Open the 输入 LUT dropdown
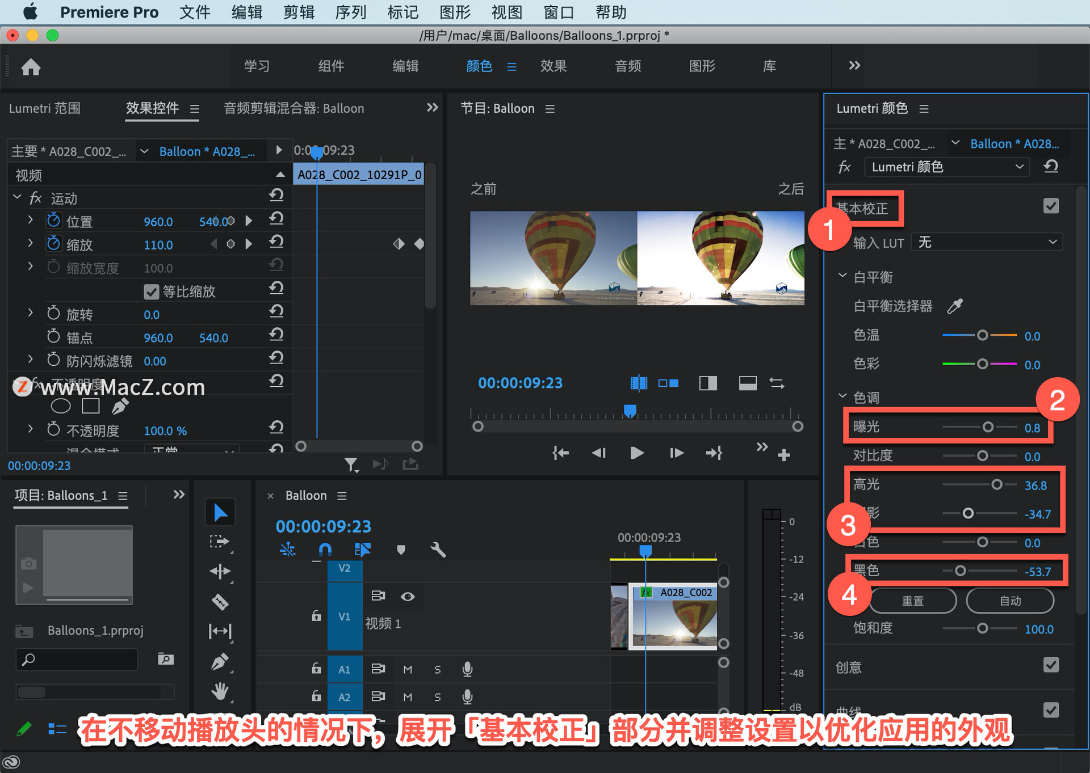Image resolution: width=1090 pixels, height=773 pixels. tap(987, 242)
